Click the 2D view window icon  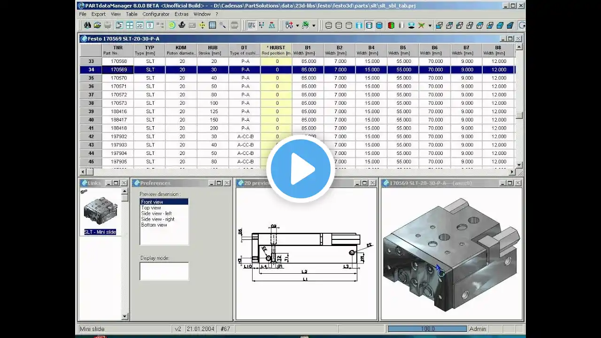click(x=139, y=25)
